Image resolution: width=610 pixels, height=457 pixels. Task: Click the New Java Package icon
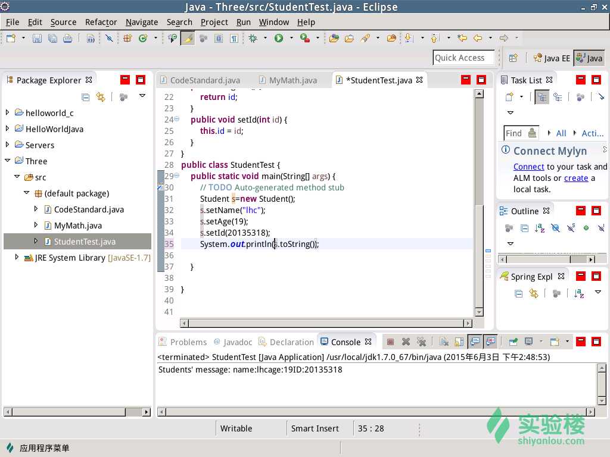click(x=127, y=38)
